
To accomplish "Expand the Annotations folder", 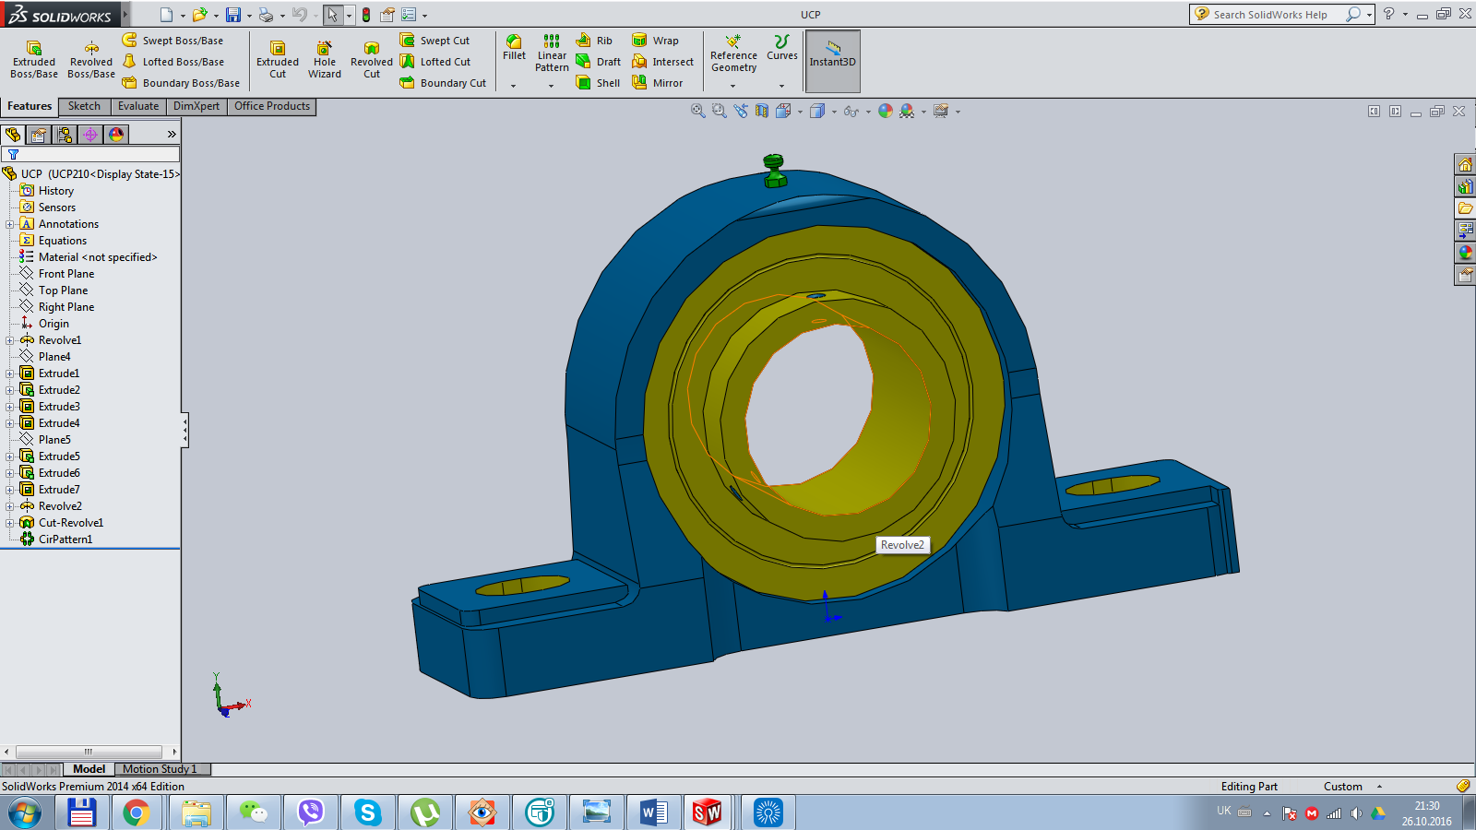I will 10,224.
